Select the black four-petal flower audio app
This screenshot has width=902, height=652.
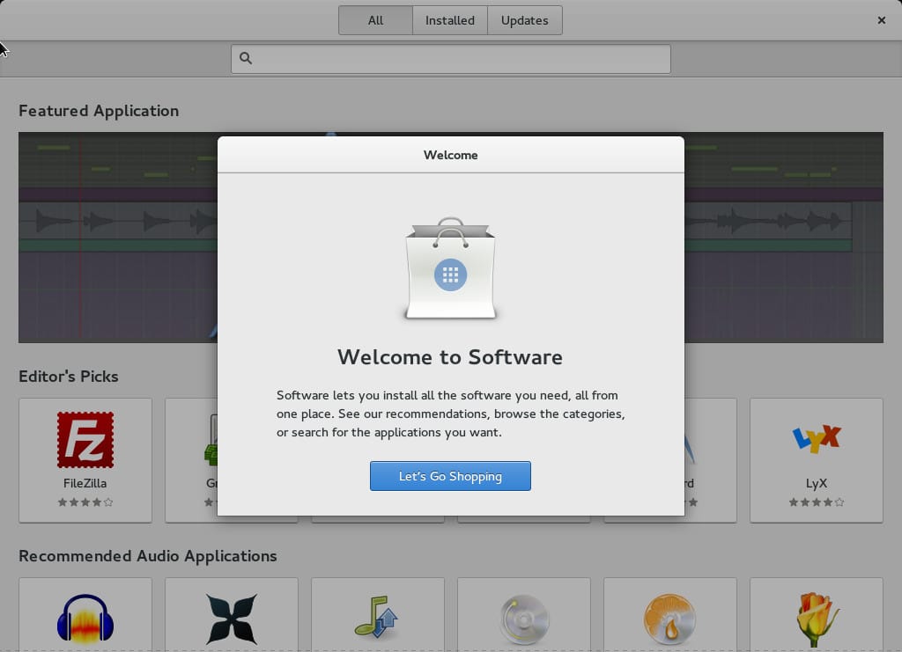(x=232, y=618)
